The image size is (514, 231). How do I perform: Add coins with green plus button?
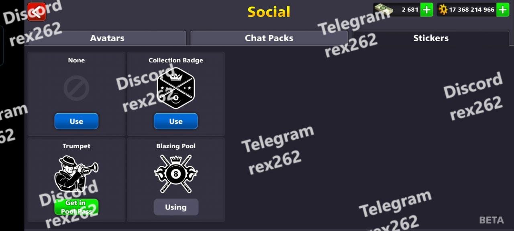point(503,9)
